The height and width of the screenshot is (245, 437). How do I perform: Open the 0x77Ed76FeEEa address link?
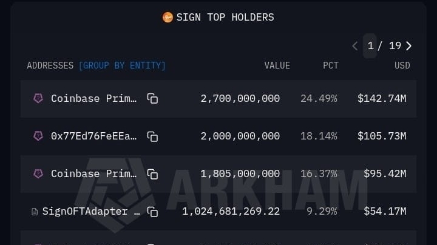(93, 136)
